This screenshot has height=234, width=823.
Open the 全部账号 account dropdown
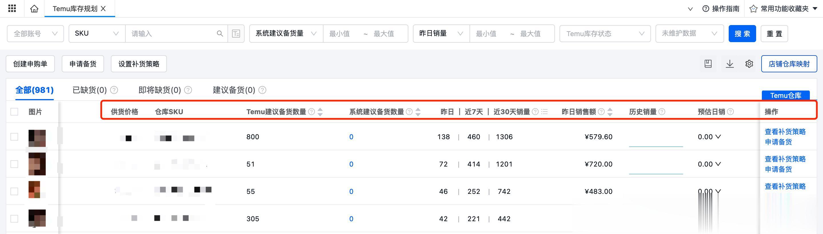pos(35,33)
